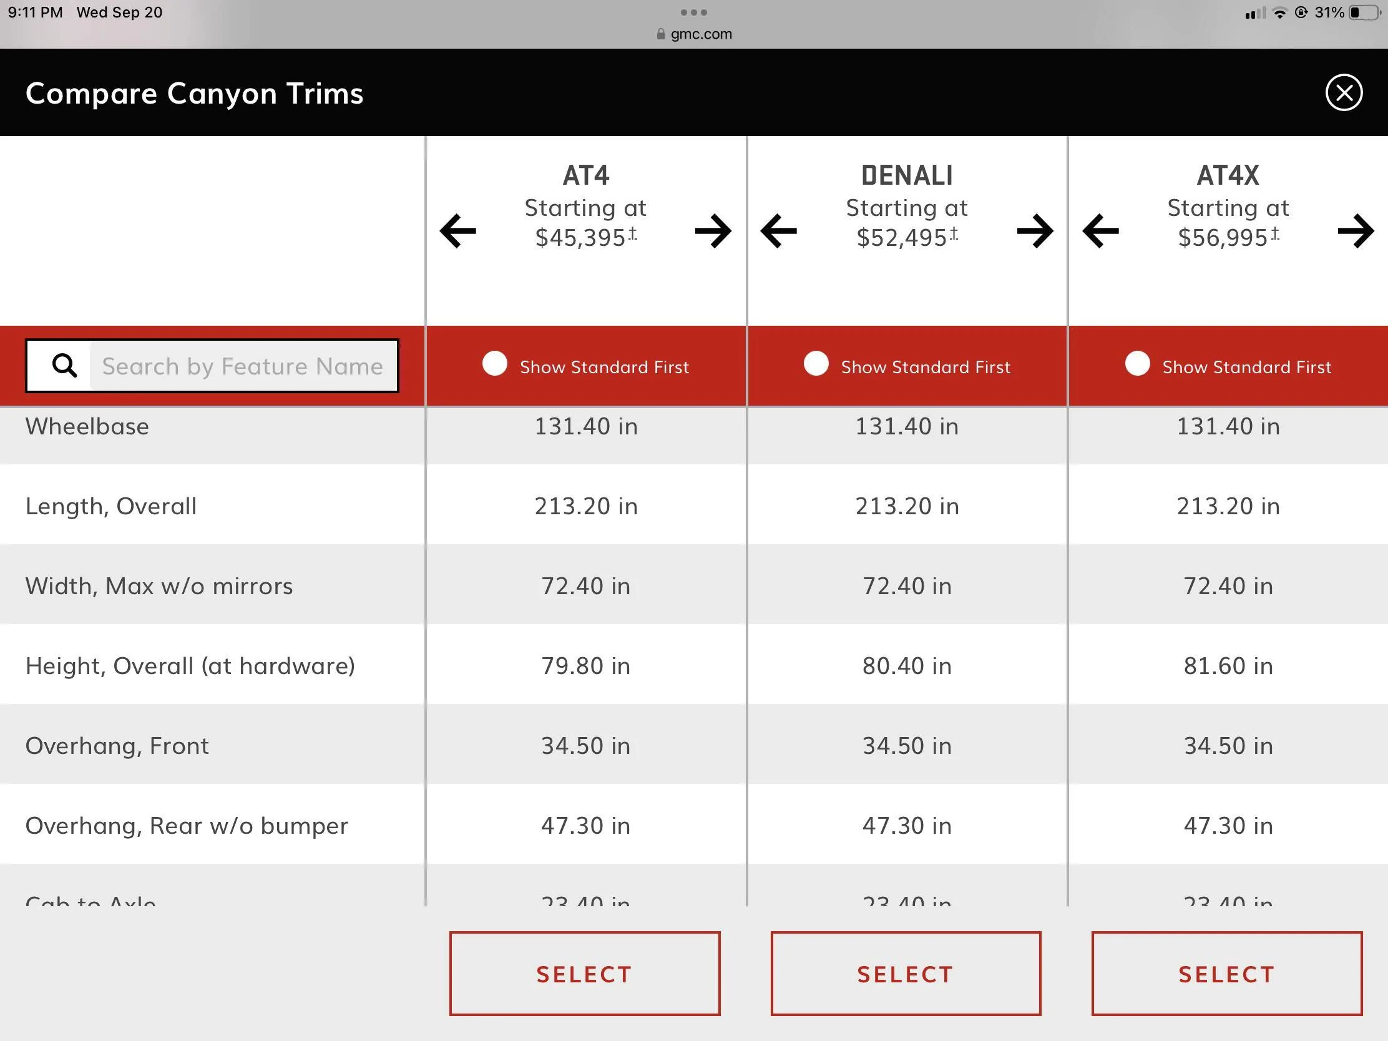Tap the battery indicator in status bar

pos(1363,12)
